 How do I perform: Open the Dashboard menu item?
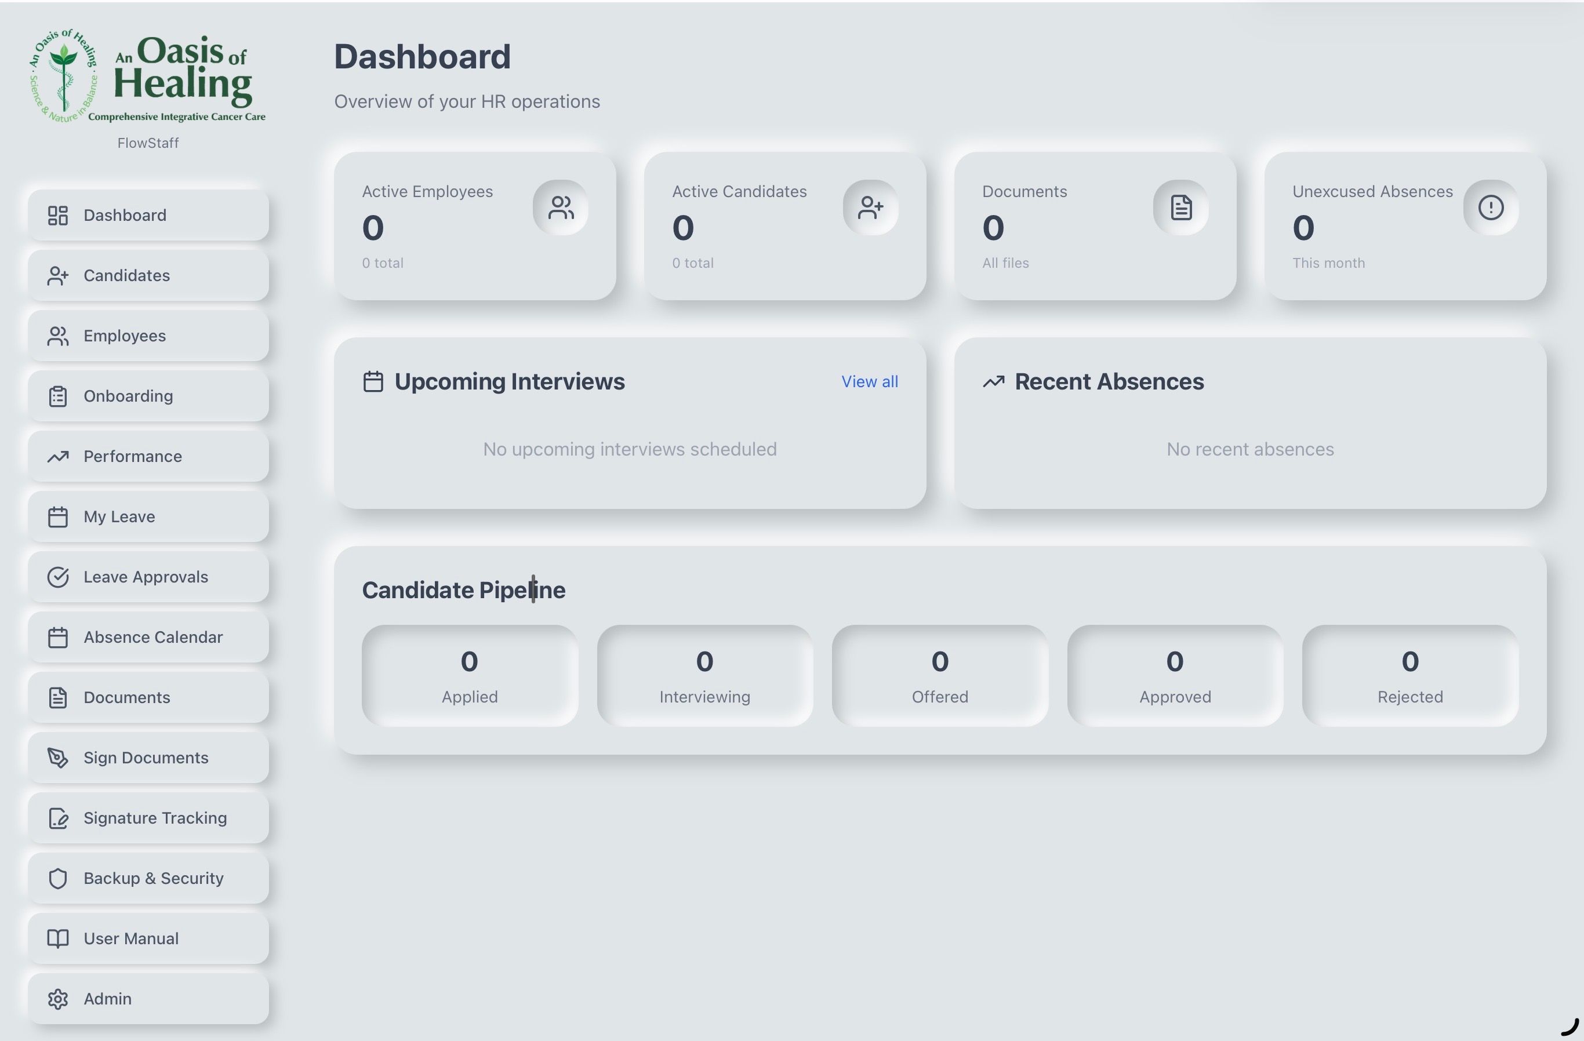click(148, 216)
